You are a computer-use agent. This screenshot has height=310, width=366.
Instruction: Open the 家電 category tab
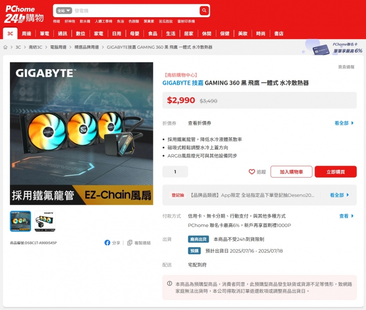tap(99, 34)
